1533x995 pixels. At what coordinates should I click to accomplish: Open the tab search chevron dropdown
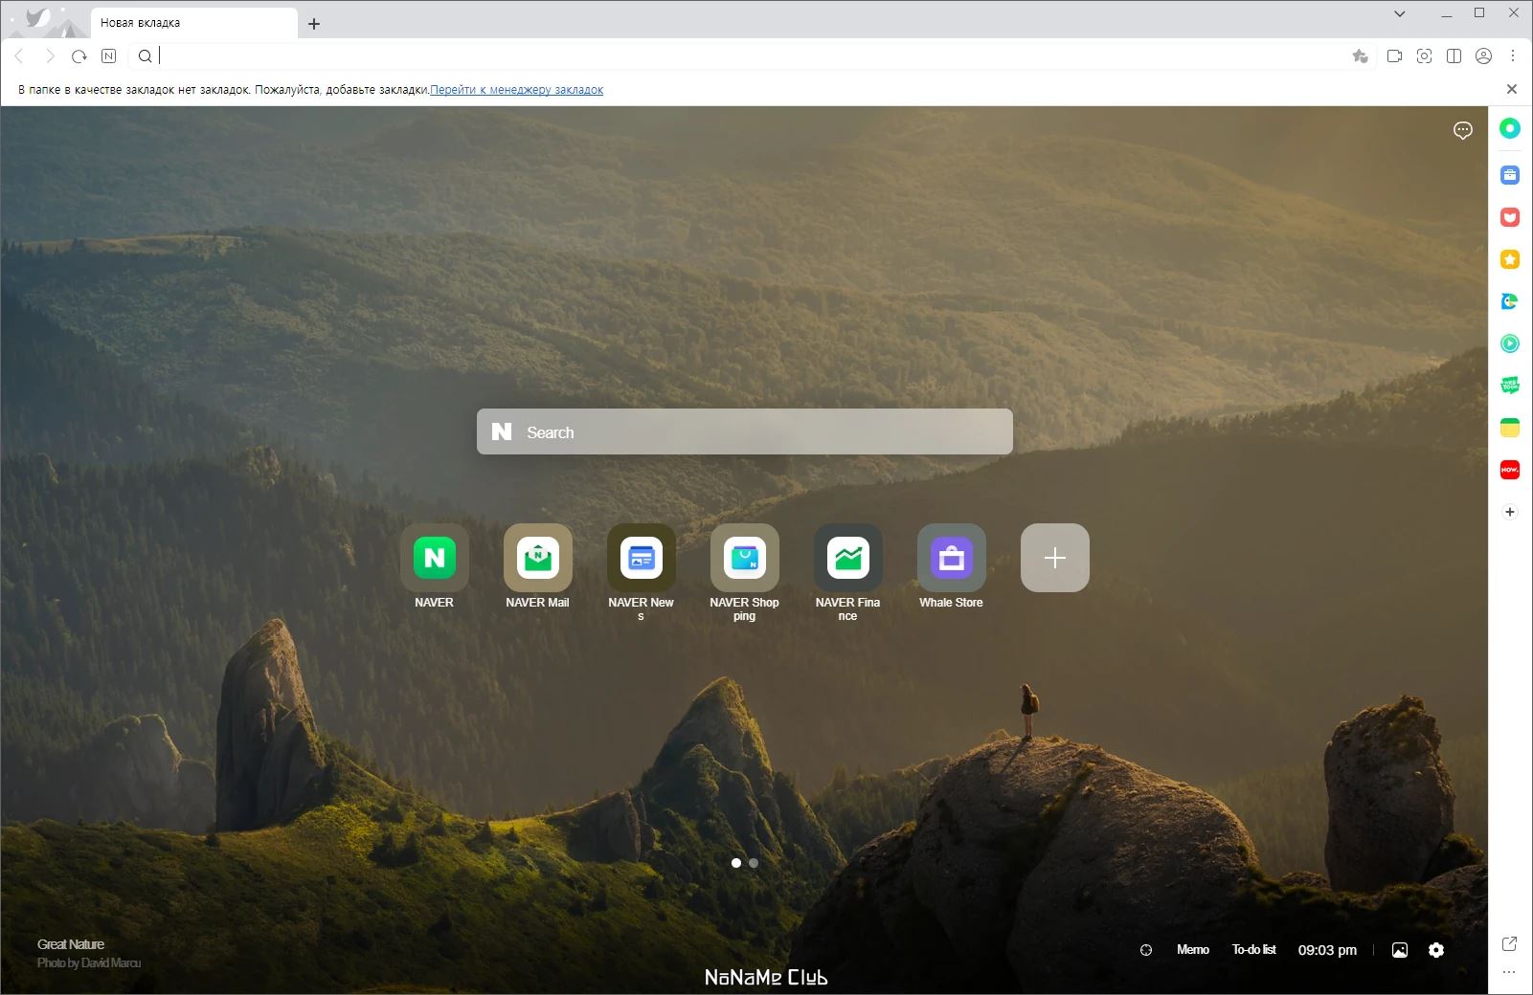click(x=1400, y=13)
